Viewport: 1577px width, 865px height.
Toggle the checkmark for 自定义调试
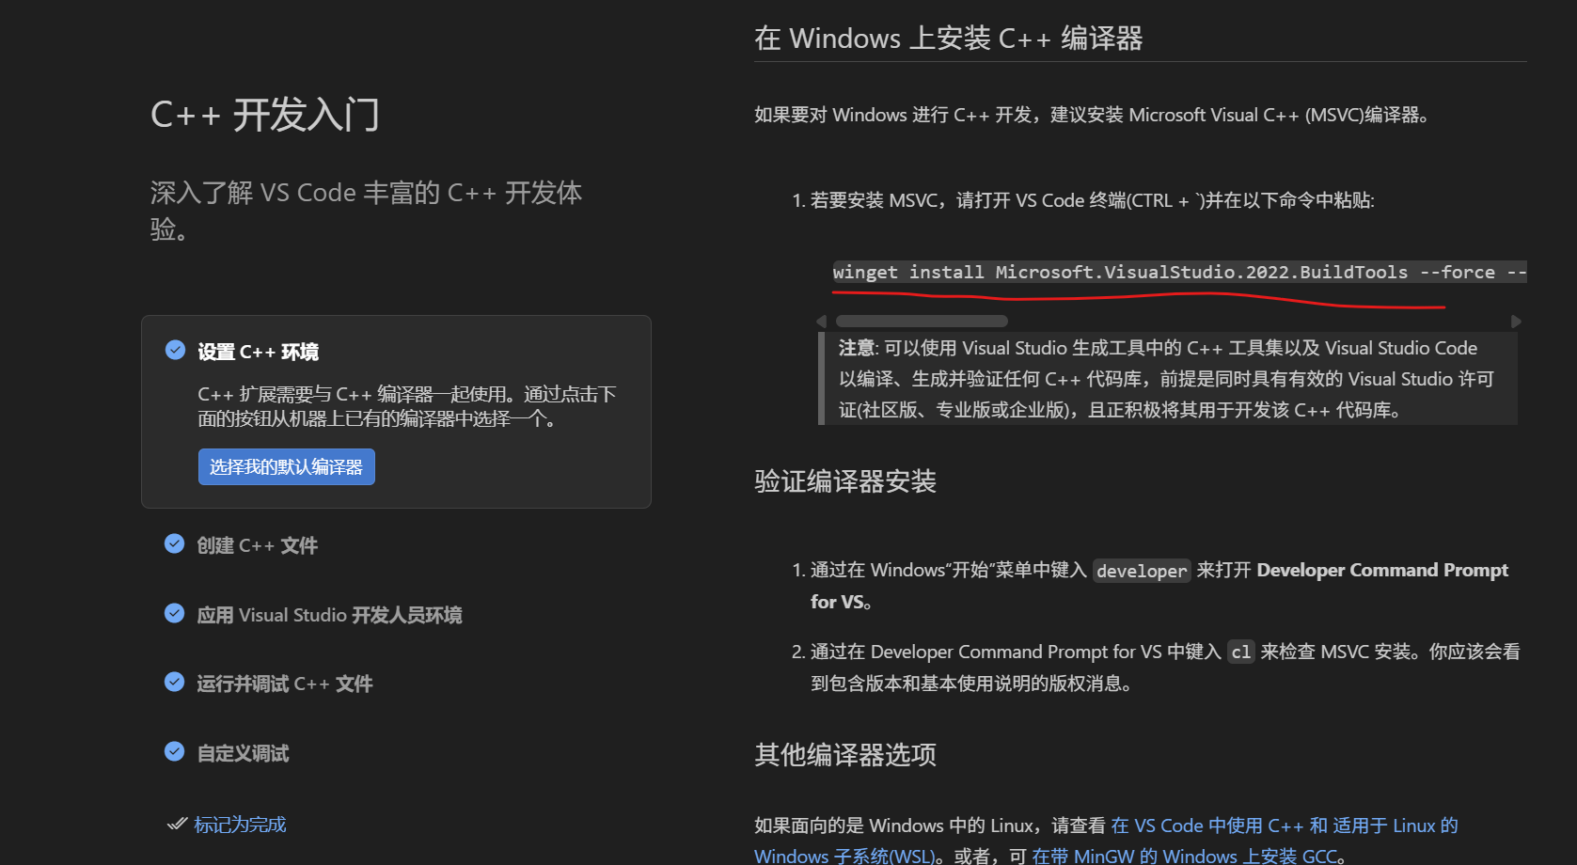[174, 751]
